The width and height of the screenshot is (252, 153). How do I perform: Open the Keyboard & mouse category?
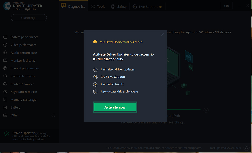pyautogui.click(x=24, y=92)
